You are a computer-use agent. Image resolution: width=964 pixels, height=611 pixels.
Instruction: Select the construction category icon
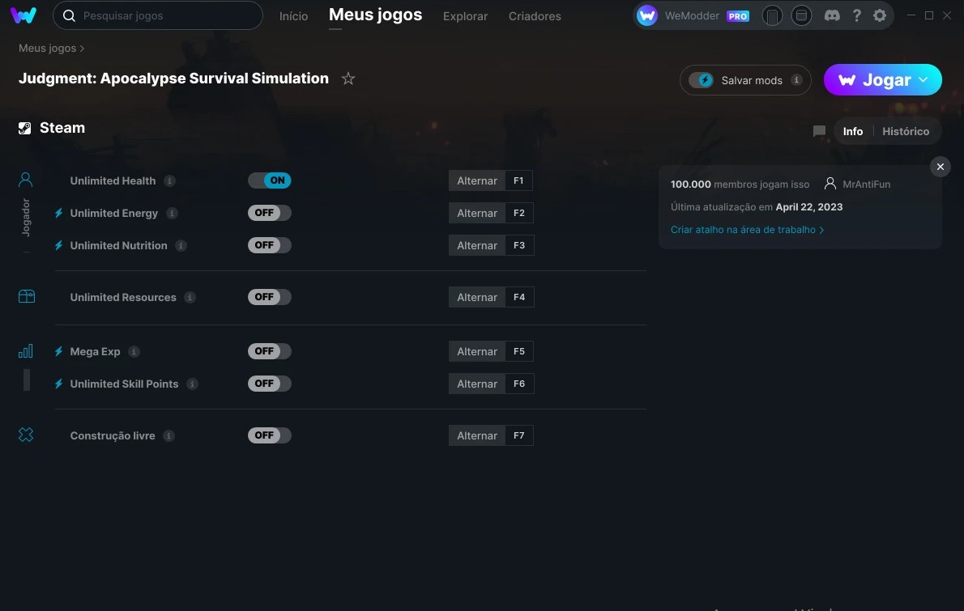[26, 435]
